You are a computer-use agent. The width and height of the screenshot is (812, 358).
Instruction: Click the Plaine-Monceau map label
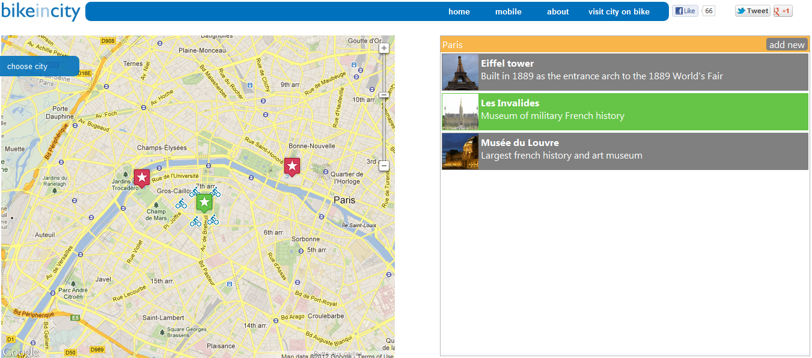tap(202, 50)
